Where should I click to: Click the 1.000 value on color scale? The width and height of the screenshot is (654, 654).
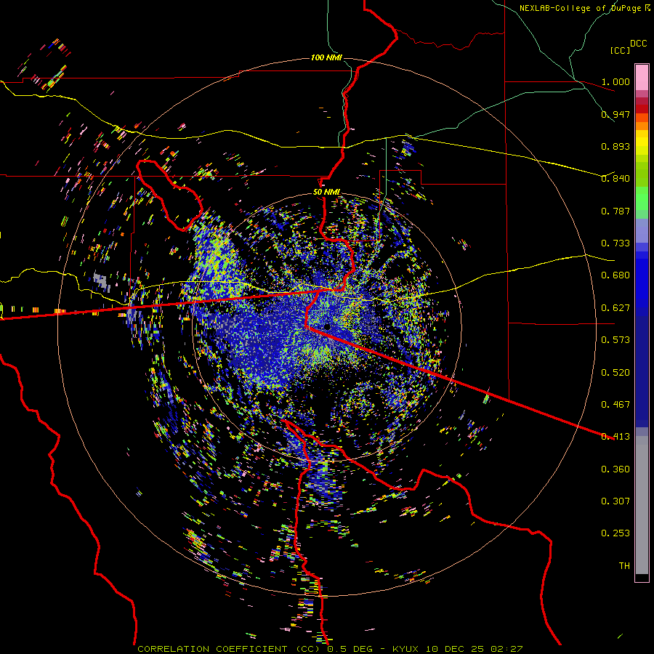[x=615, y=81]
